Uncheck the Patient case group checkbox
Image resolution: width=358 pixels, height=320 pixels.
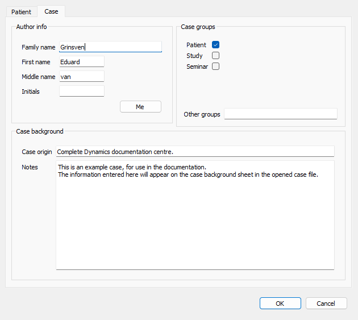pos(215,45)
